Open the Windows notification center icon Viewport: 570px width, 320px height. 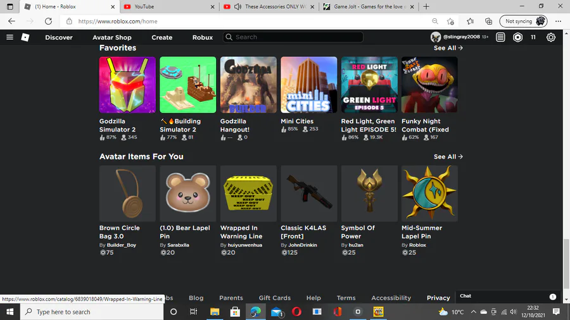pyautogui.click(x=556, y=312)
